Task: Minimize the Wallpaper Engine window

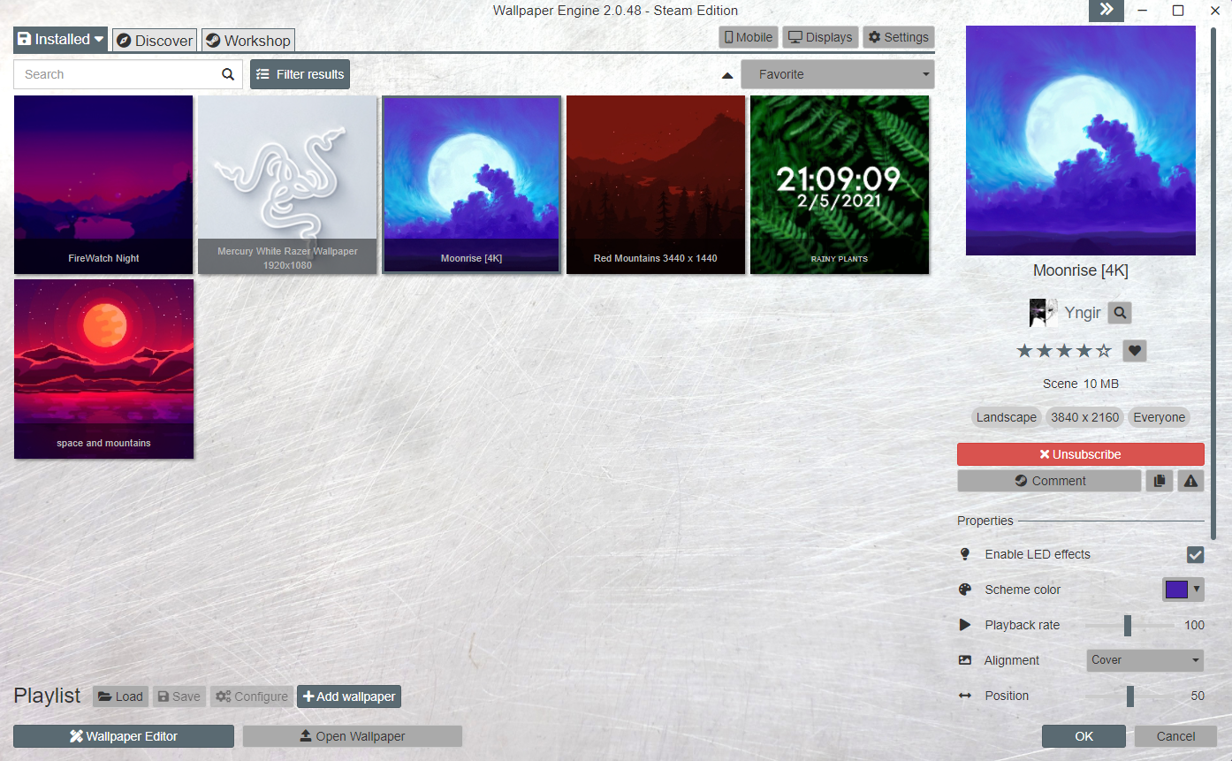Action: coord(1143,11)
